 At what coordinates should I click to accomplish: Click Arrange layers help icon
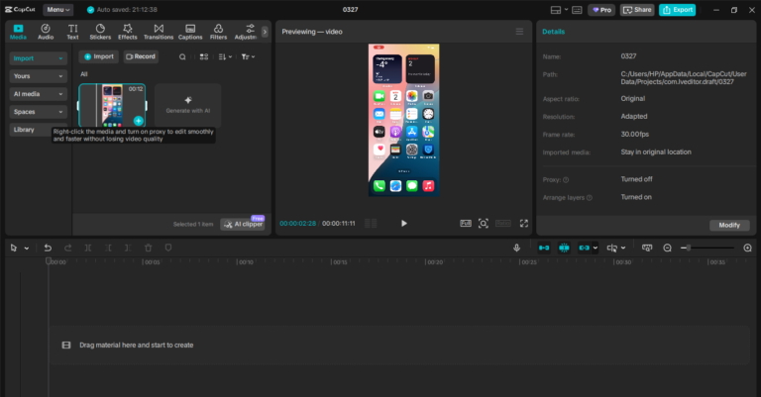590,198
